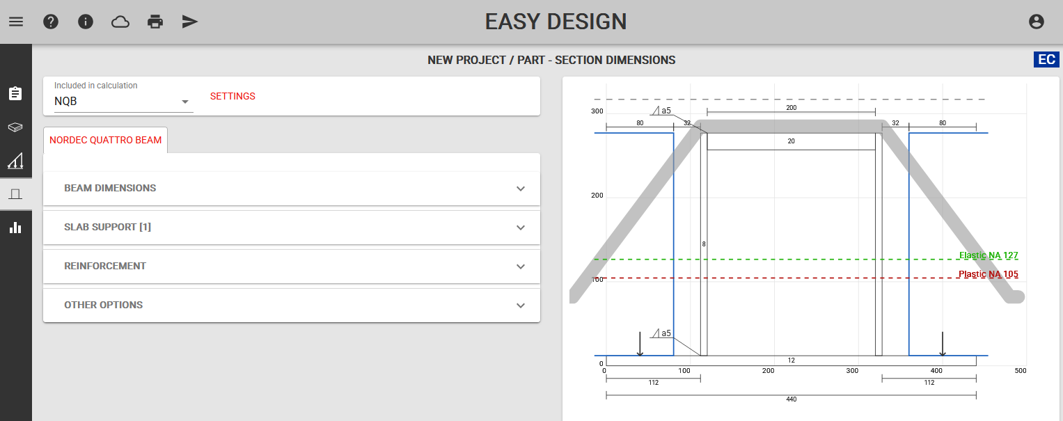Click the send arrow icon in the toolbar

[189, 22]
